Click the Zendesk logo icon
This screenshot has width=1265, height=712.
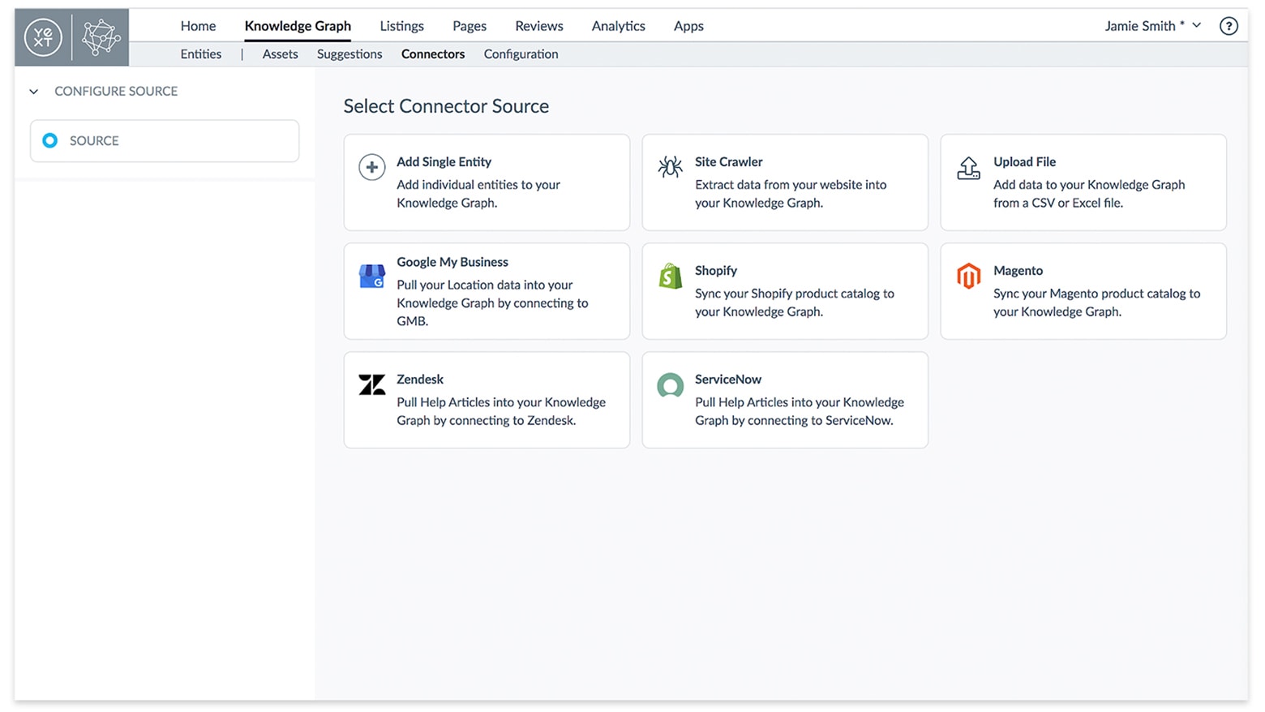click(x=372, y=384)
